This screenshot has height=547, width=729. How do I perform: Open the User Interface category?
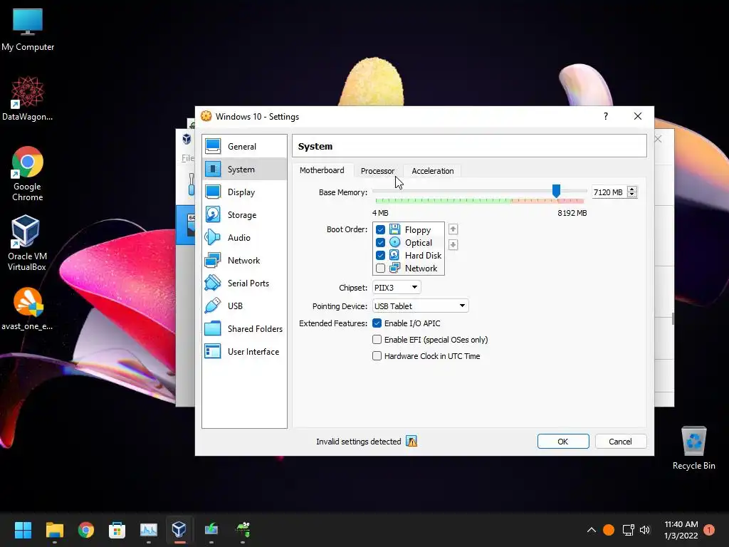pos(244,352)
